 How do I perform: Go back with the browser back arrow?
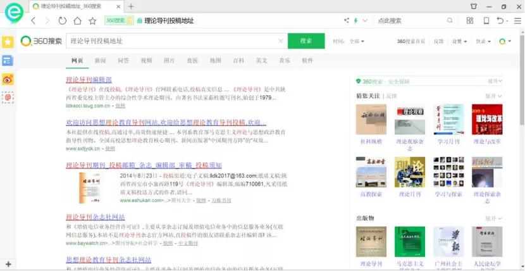[33, 21]
